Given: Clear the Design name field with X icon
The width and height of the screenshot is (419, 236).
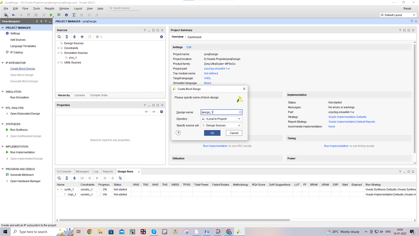Looking at the screenshot, I should [x=240, y=112].
